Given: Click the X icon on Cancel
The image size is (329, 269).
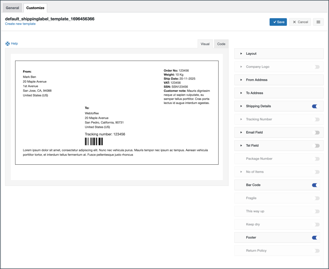Looking at the screenshot, I should tap(294, 22).
